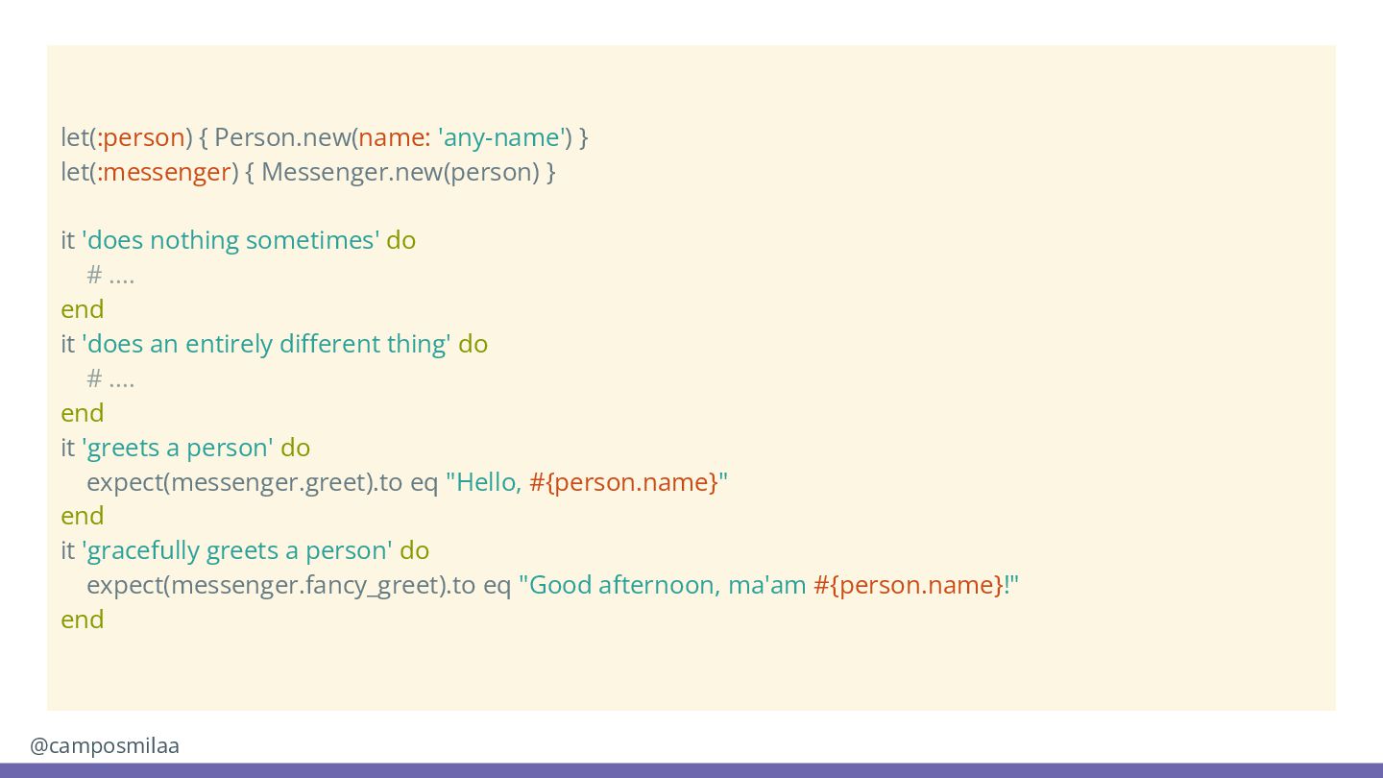Click the text "it 'does nothing sometimes' do"

pos(238,240)
